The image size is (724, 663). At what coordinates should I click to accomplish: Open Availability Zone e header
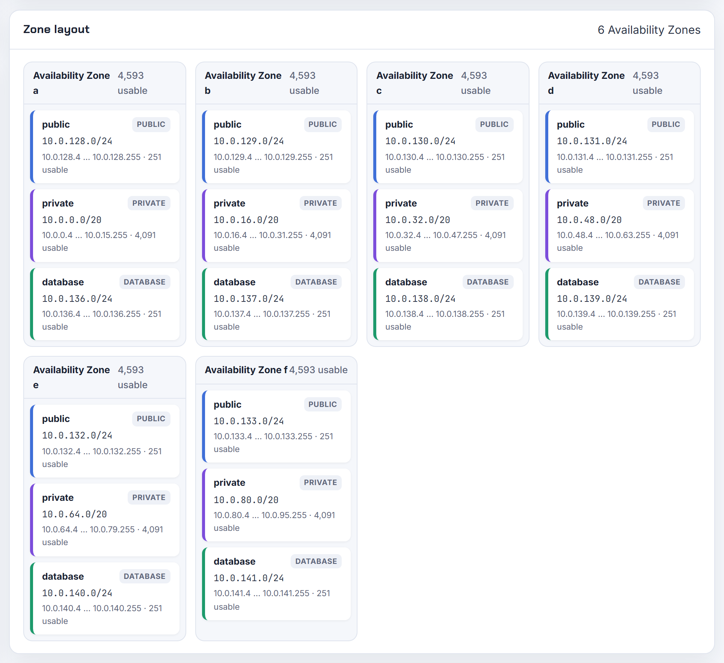coord(105,377)
